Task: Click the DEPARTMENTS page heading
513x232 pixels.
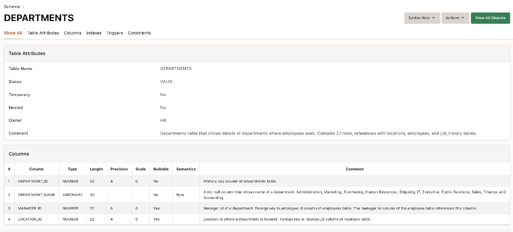Action: [x=39, y=18]
